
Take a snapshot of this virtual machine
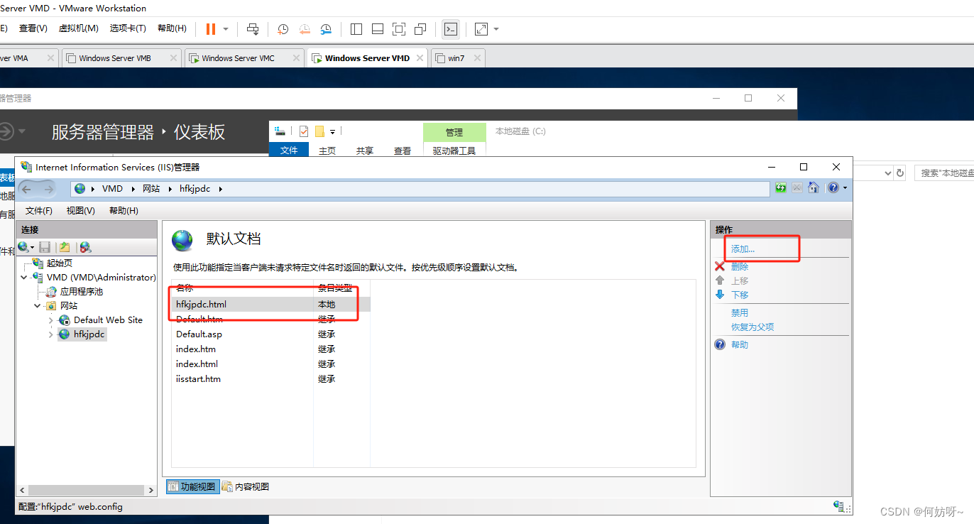tap(283, 29)
